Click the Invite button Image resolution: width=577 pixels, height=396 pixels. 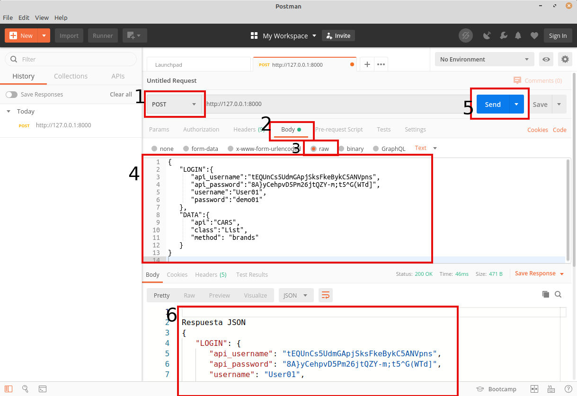pos(338,35)
